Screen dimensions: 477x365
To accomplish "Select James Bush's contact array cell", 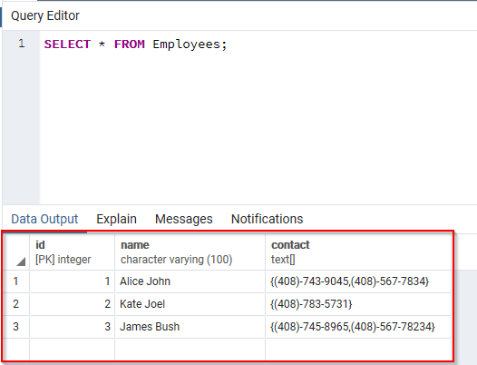I will (x=358, y=327).
